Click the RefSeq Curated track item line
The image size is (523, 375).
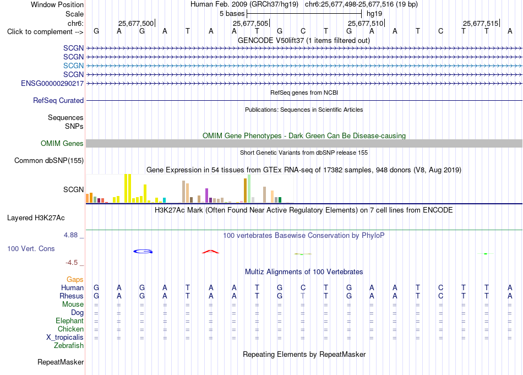pos(304,100)
